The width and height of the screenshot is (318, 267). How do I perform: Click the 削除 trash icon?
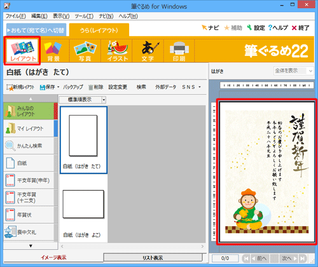[91, 87]
